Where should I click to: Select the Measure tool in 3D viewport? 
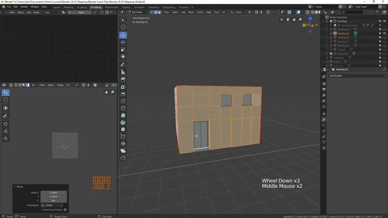[x=123, y=72]
